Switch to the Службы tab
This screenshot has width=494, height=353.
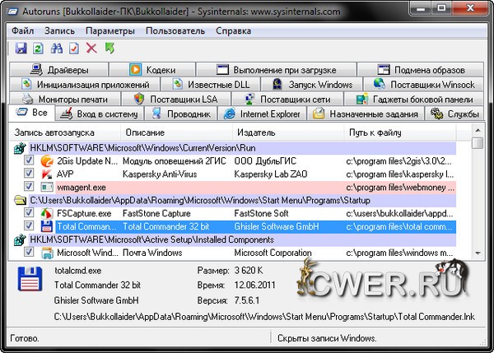pyautogui.click(x=454, y=114)
